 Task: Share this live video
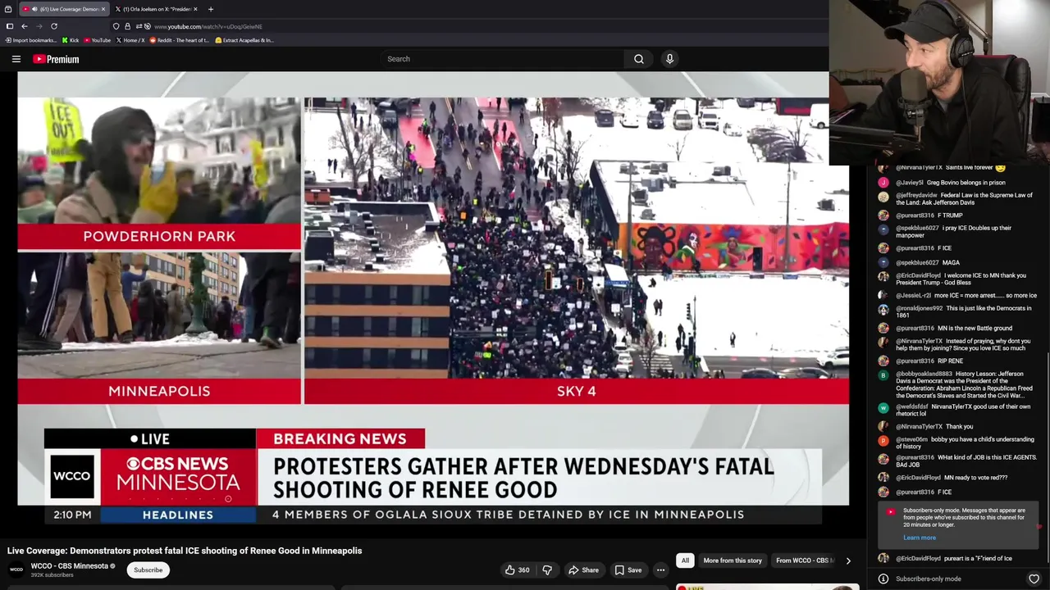click(583, 570)
